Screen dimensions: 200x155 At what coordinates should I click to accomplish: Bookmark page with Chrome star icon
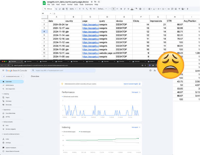click(x=145, y=65)
